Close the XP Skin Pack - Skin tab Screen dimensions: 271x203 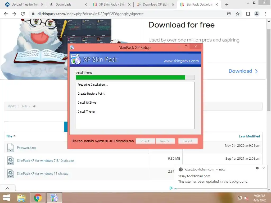point(129,5)
